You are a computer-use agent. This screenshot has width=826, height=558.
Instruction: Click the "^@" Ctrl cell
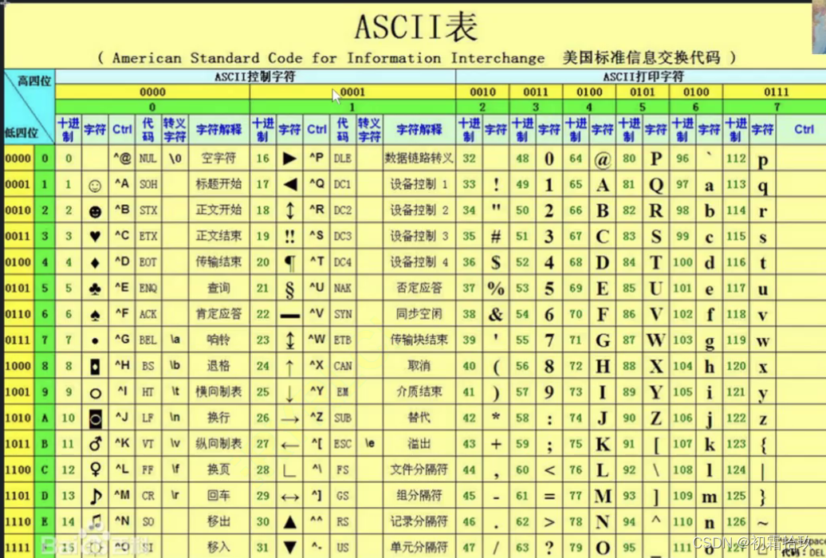point(122,158)
